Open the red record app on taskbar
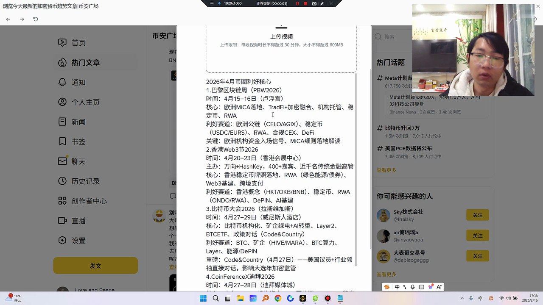The width and height of the screenshot is (543, 305). [327, 298]
